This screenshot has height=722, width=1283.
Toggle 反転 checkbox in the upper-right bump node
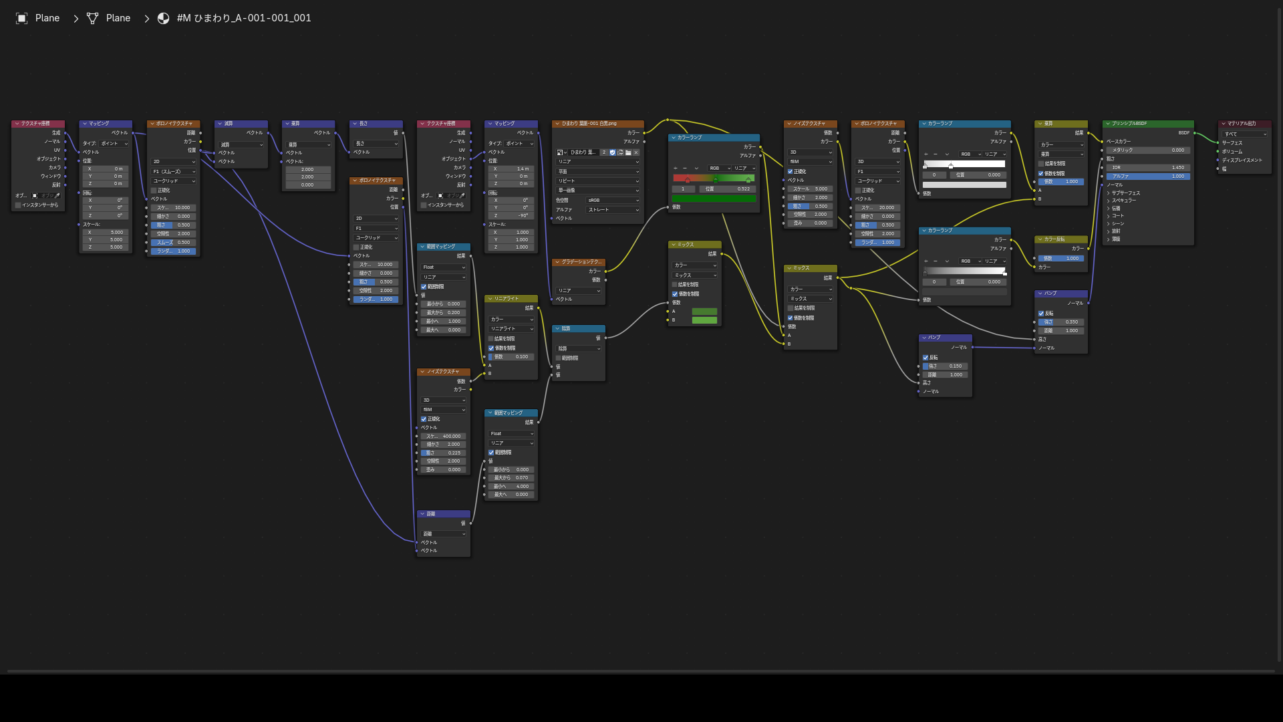click(x=1041, y=314)
